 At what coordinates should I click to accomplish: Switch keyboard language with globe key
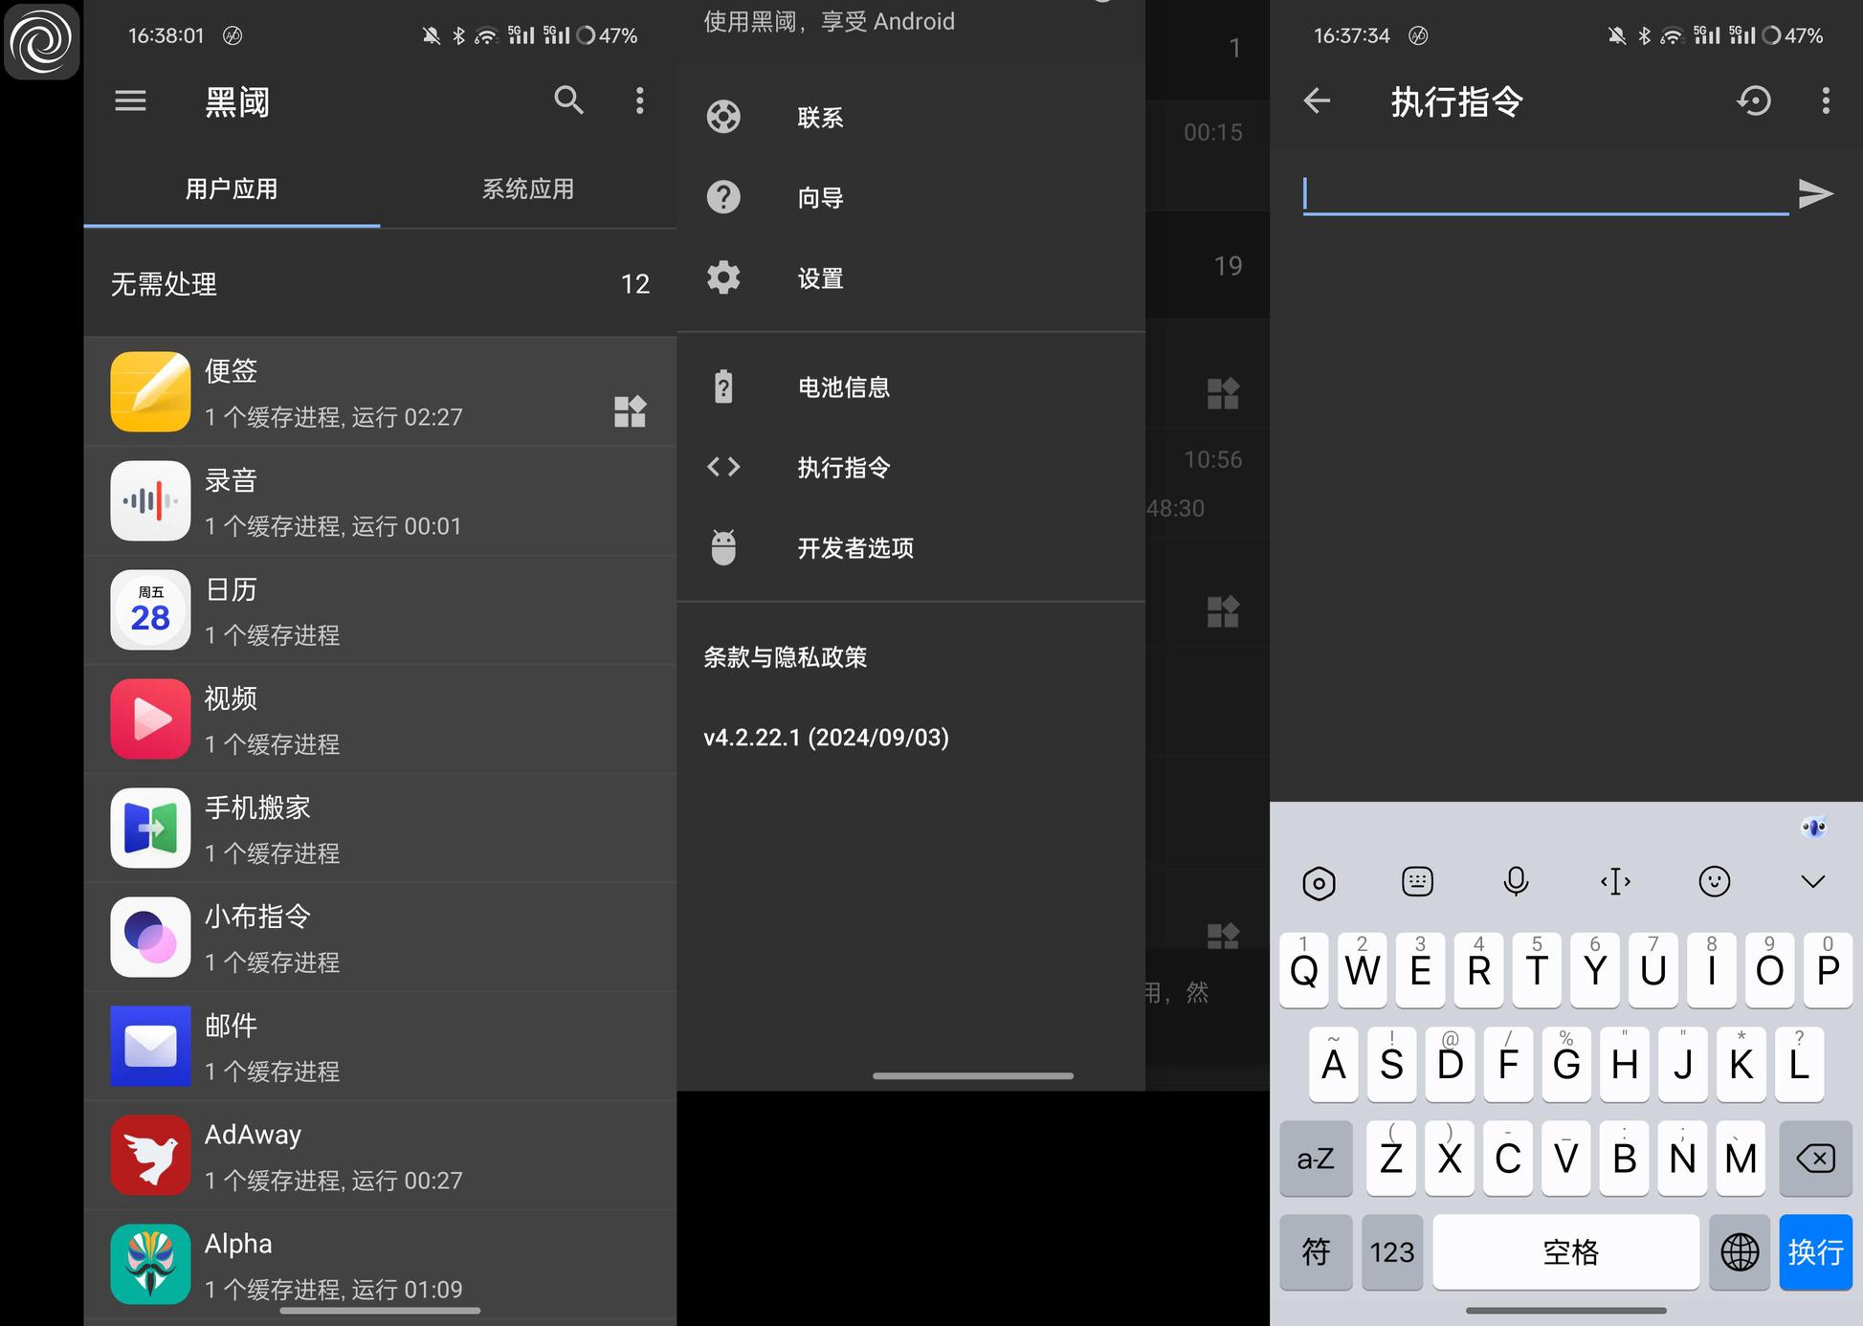[x=1739, y=1251]
